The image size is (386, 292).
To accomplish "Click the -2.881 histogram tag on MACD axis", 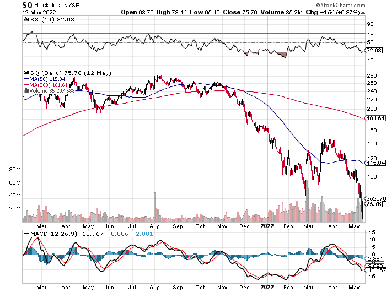I will 374,259.
